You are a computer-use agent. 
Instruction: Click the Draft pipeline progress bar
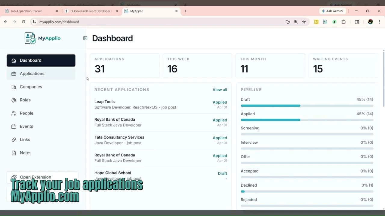pyautogui.click(x=307, y=106)
